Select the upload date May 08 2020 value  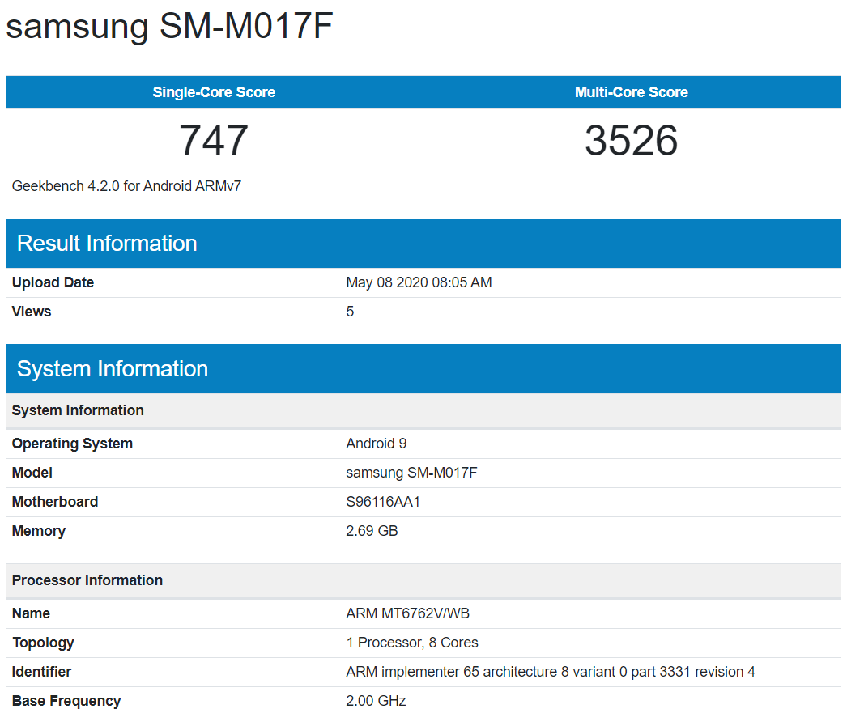pos(419,282)
